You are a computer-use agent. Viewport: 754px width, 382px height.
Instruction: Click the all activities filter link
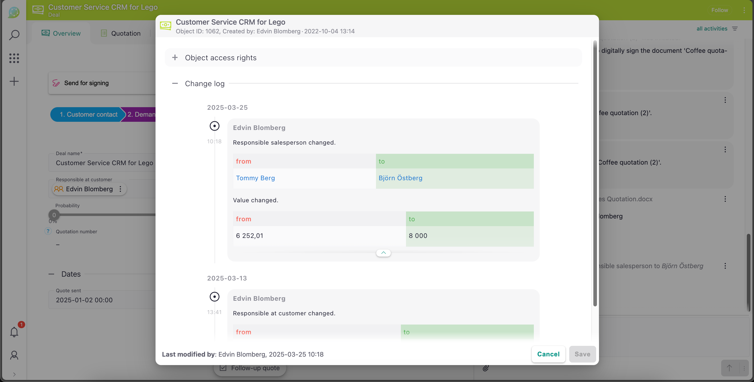pyautogui.click(x=712, y=28)
